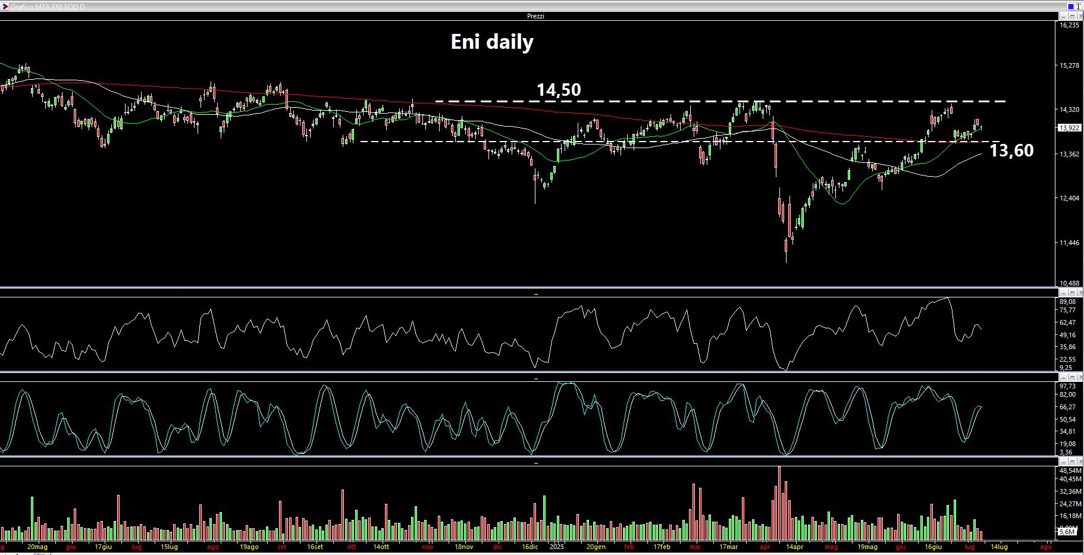
Task: Click the 14lug date on time axis
Action: pyautogui.click(x=999, y=547)
